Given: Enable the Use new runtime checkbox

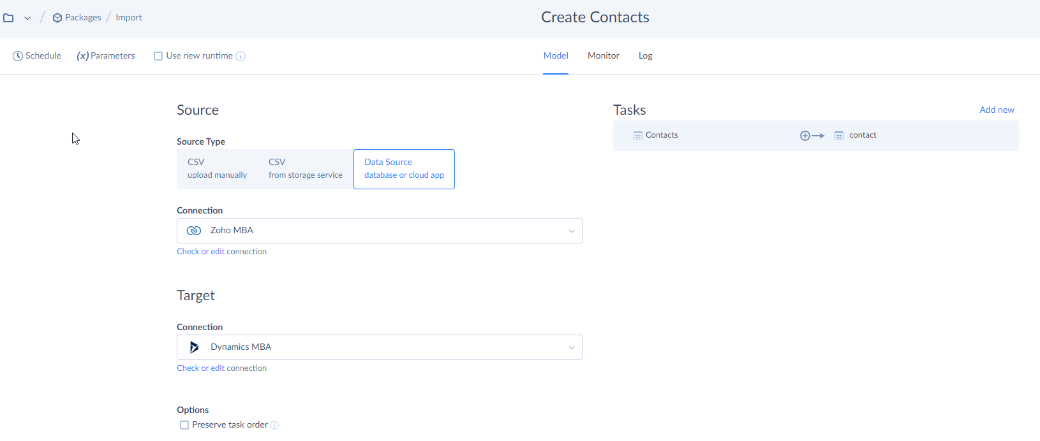Looking at the screenshot, I should [158, 56].
